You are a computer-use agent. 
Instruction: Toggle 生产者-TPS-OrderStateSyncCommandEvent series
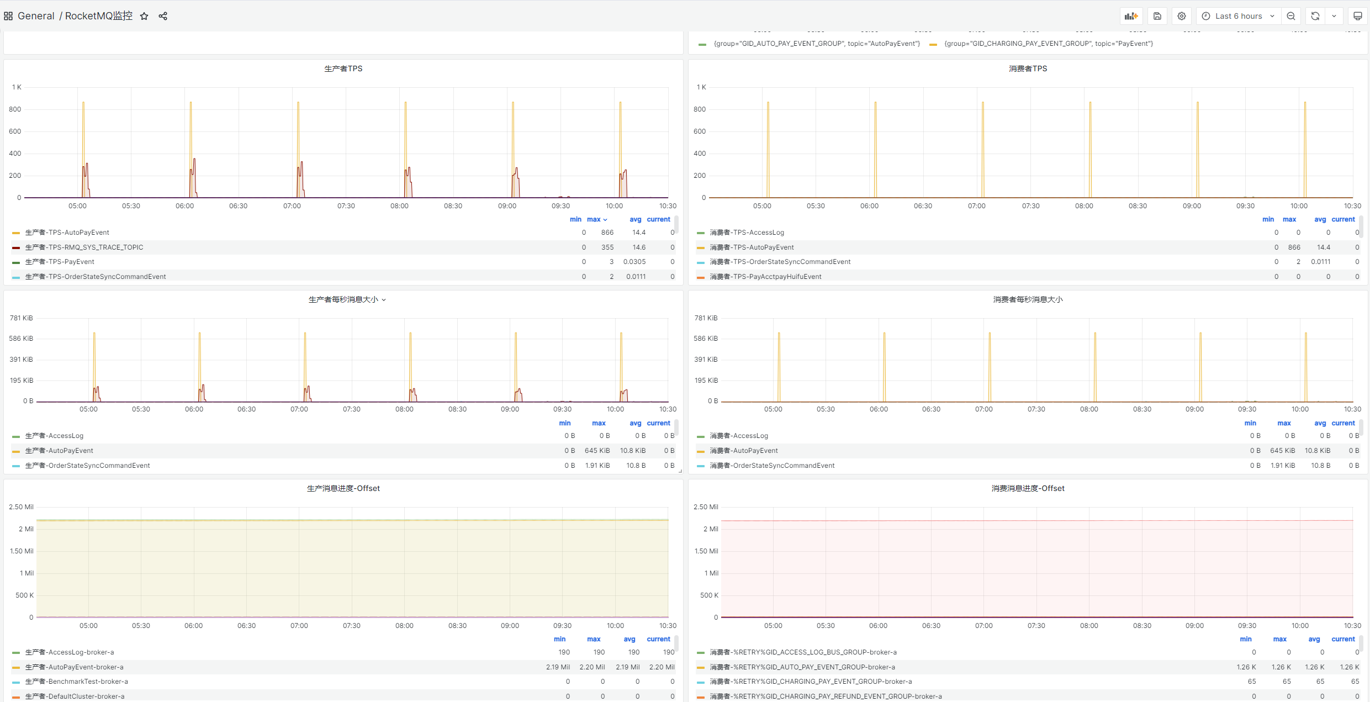coord(96,277)
